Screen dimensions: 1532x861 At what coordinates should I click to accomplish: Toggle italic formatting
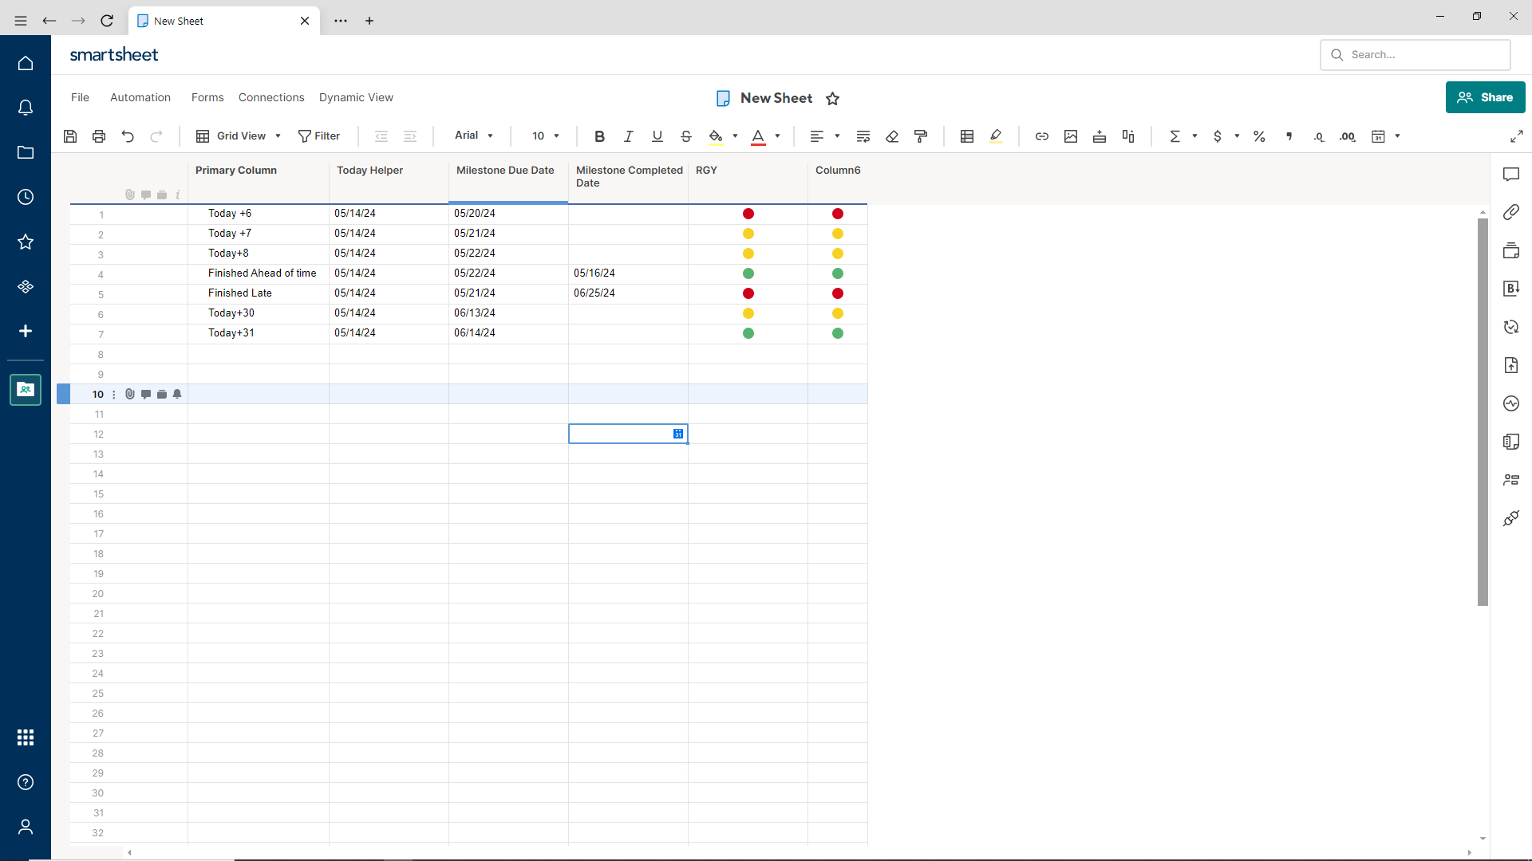(628, 136)
